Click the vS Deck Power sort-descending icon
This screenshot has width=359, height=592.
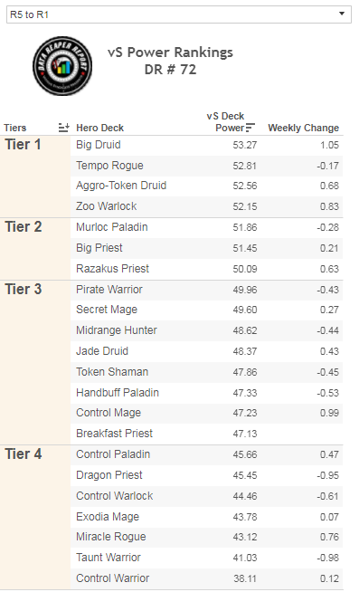(x=250, y=128)
